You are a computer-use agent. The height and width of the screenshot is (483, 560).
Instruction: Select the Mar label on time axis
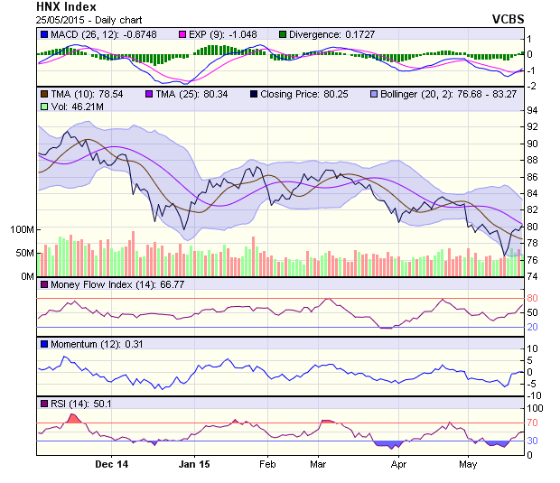(318, 464)
